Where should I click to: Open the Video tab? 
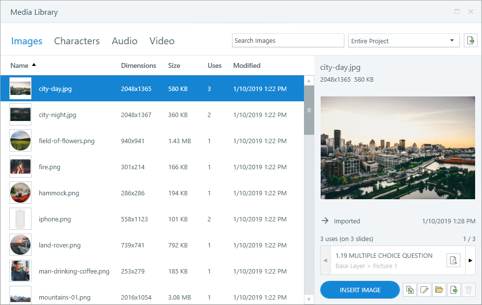click(162, 41)
